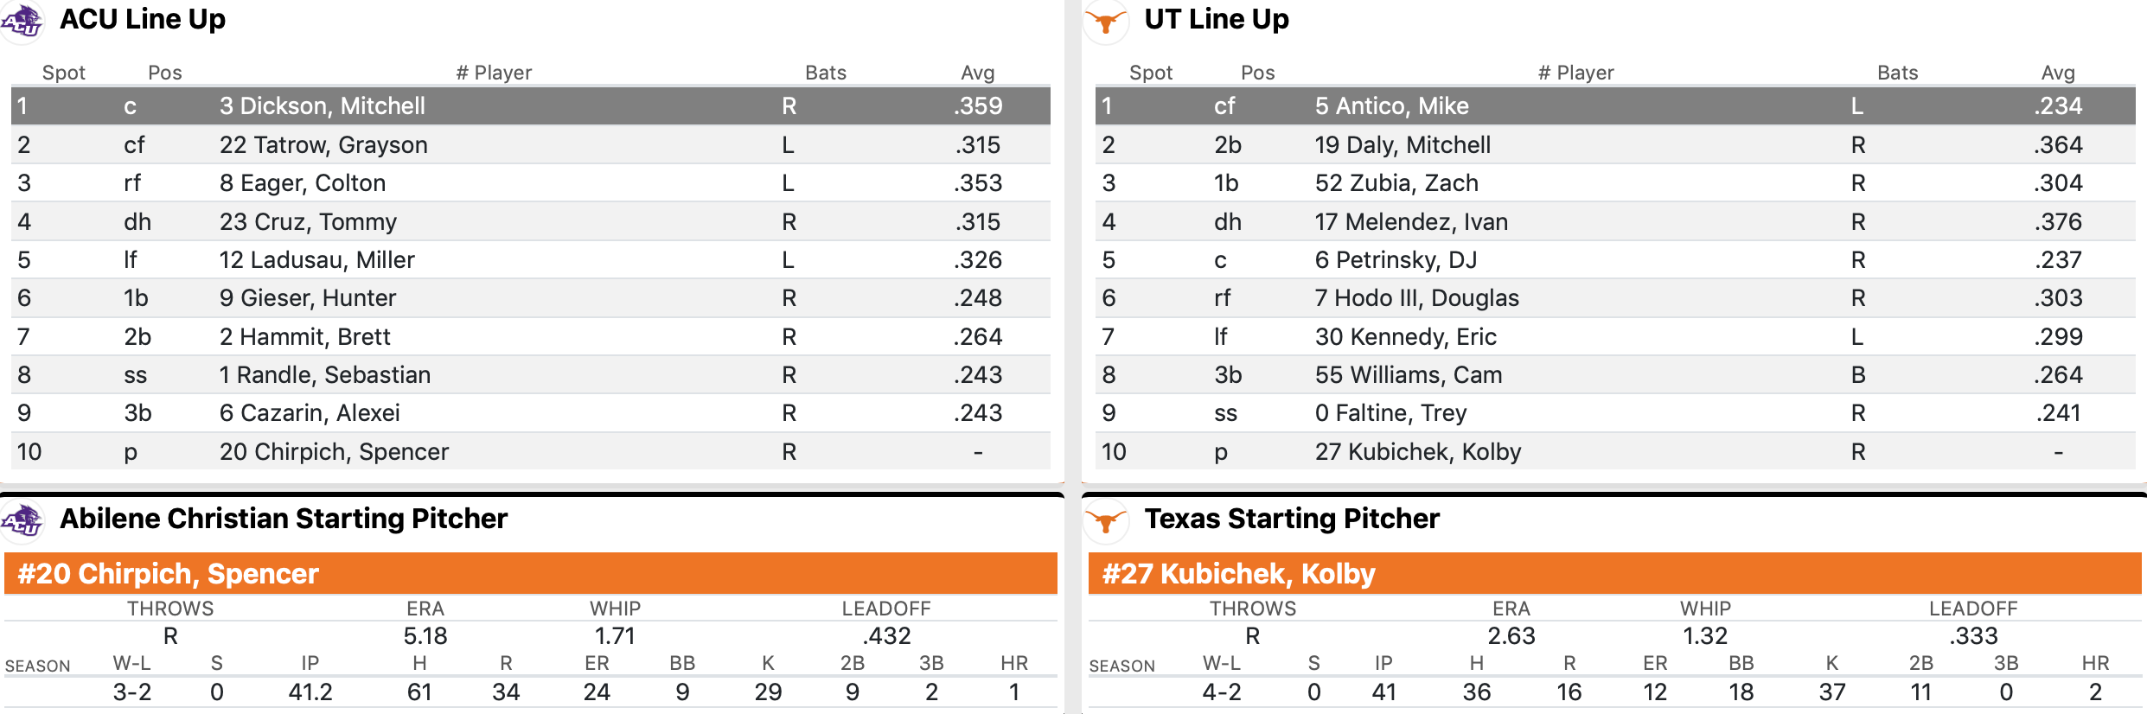This screenshot has width=2147, height=714.
Task: Select Chirpich, Spencer pitcher row in ACU lineup
Action: 334,452
